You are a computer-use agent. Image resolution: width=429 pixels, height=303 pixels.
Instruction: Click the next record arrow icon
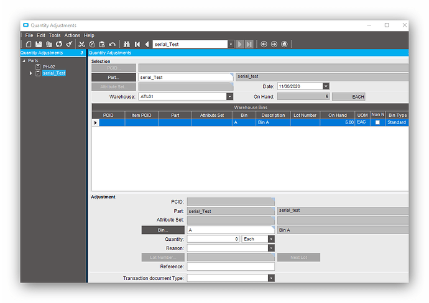pyautogui.click(x=239, y=44)
